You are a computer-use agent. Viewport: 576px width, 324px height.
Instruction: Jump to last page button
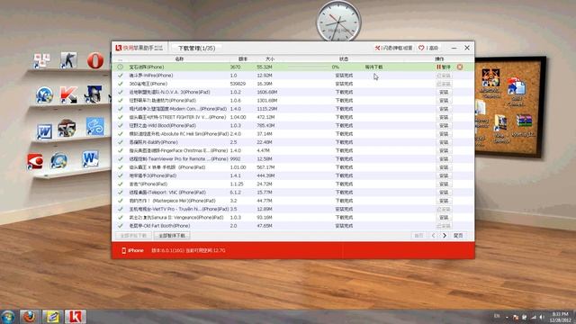pos(458,236)
